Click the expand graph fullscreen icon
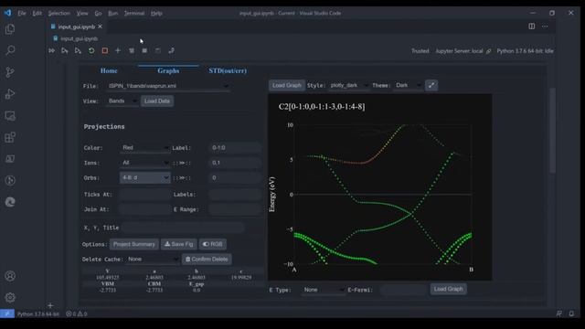Viewport: 585px width, 329px height. coord(431,85)
